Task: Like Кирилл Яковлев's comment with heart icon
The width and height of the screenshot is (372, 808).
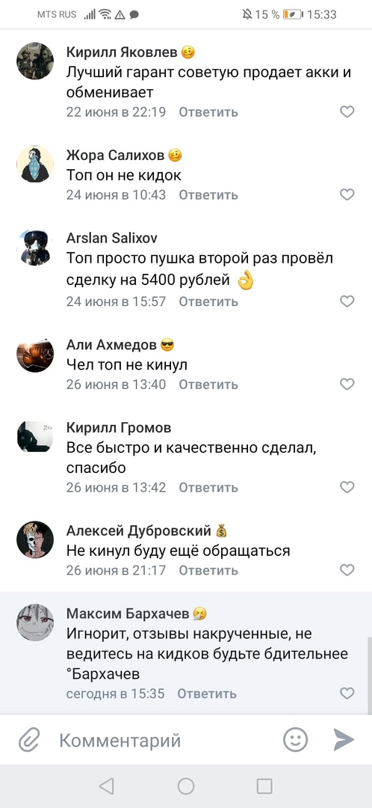Action: [x=347, y=111]
